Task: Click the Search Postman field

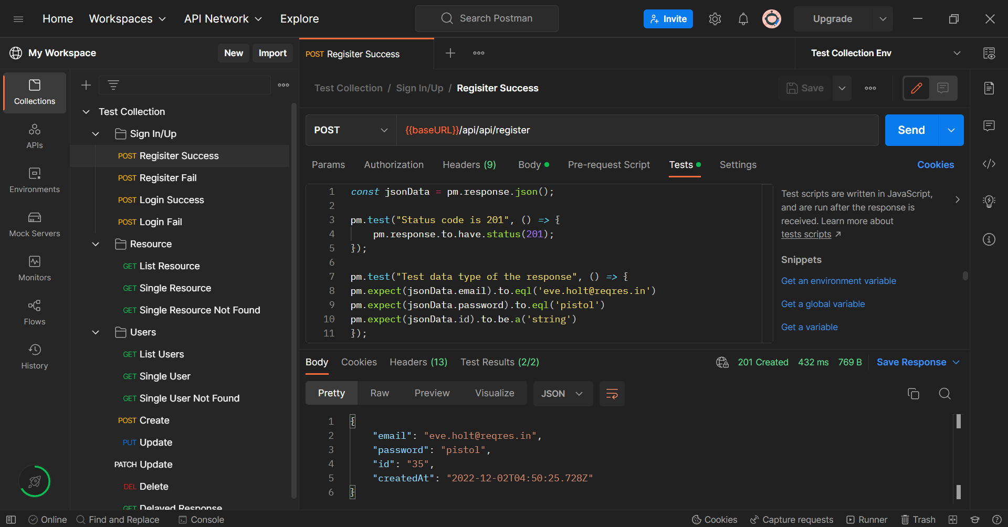Action: pos(487,19)
